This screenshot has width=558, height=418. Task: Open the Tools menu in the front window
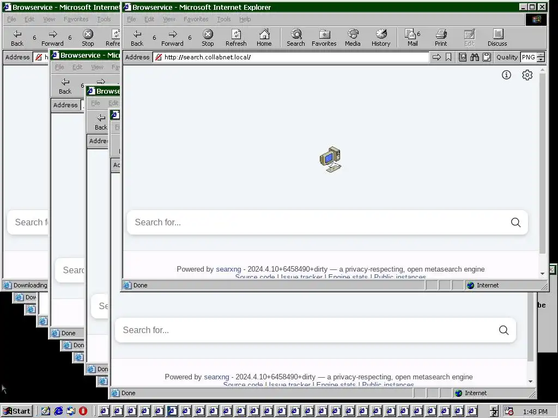[x=224, y=19]
